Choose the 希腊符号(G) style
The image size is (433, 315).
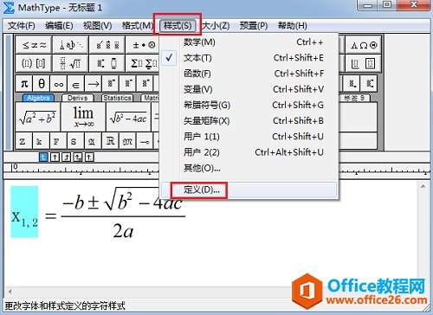(x=249, y=105)
